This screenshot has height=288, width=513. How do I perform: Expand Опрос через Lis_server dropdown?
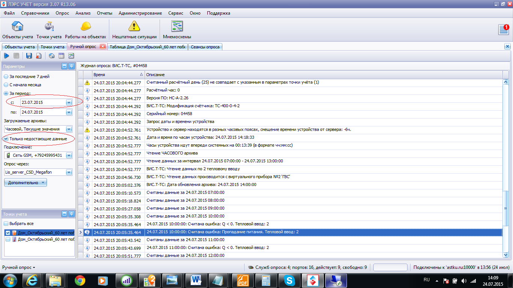[69, 172]
